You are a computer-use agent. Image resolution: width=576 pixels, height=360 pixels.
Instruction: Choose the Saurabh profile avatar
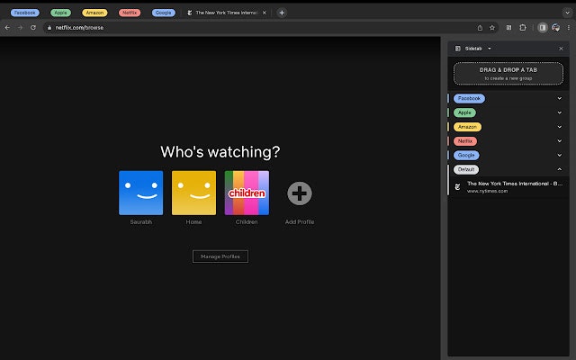(140, 193)
